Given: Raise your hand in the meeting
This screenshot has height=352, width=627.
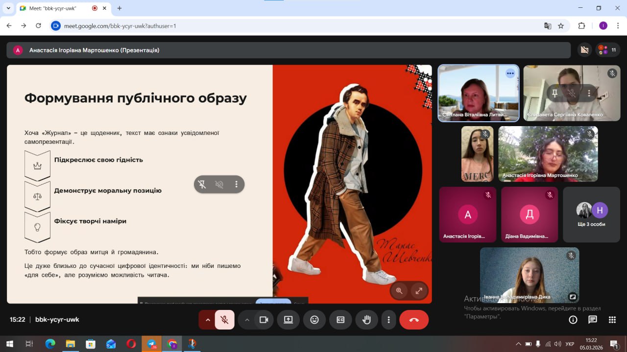Looking at the screenshot, I should click(x=366, y=320).
